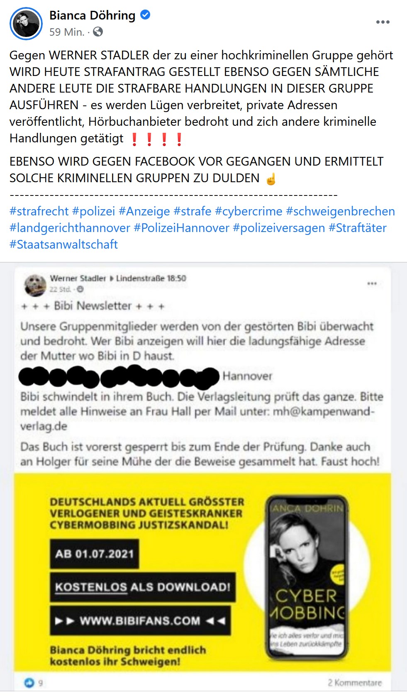
Task: Open Bianca Döhring's profile picture
Action: [26, 24]
